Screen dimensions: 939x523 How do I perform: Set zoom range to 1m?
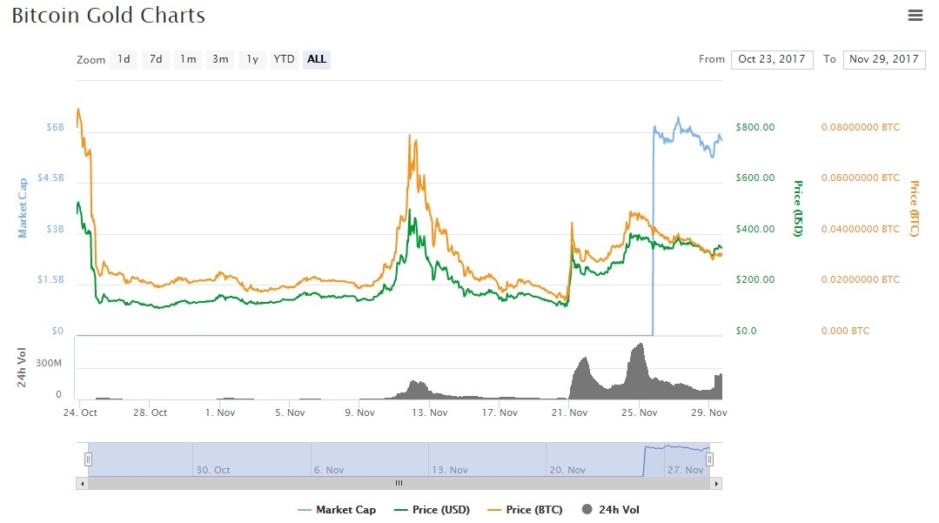point(188,59)
